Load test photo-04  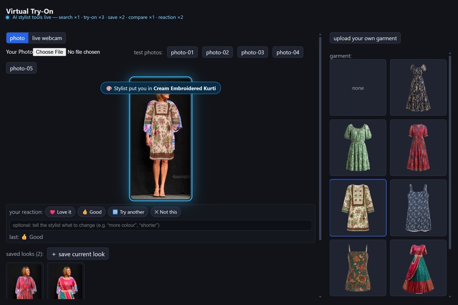click(x=288, y=52)
